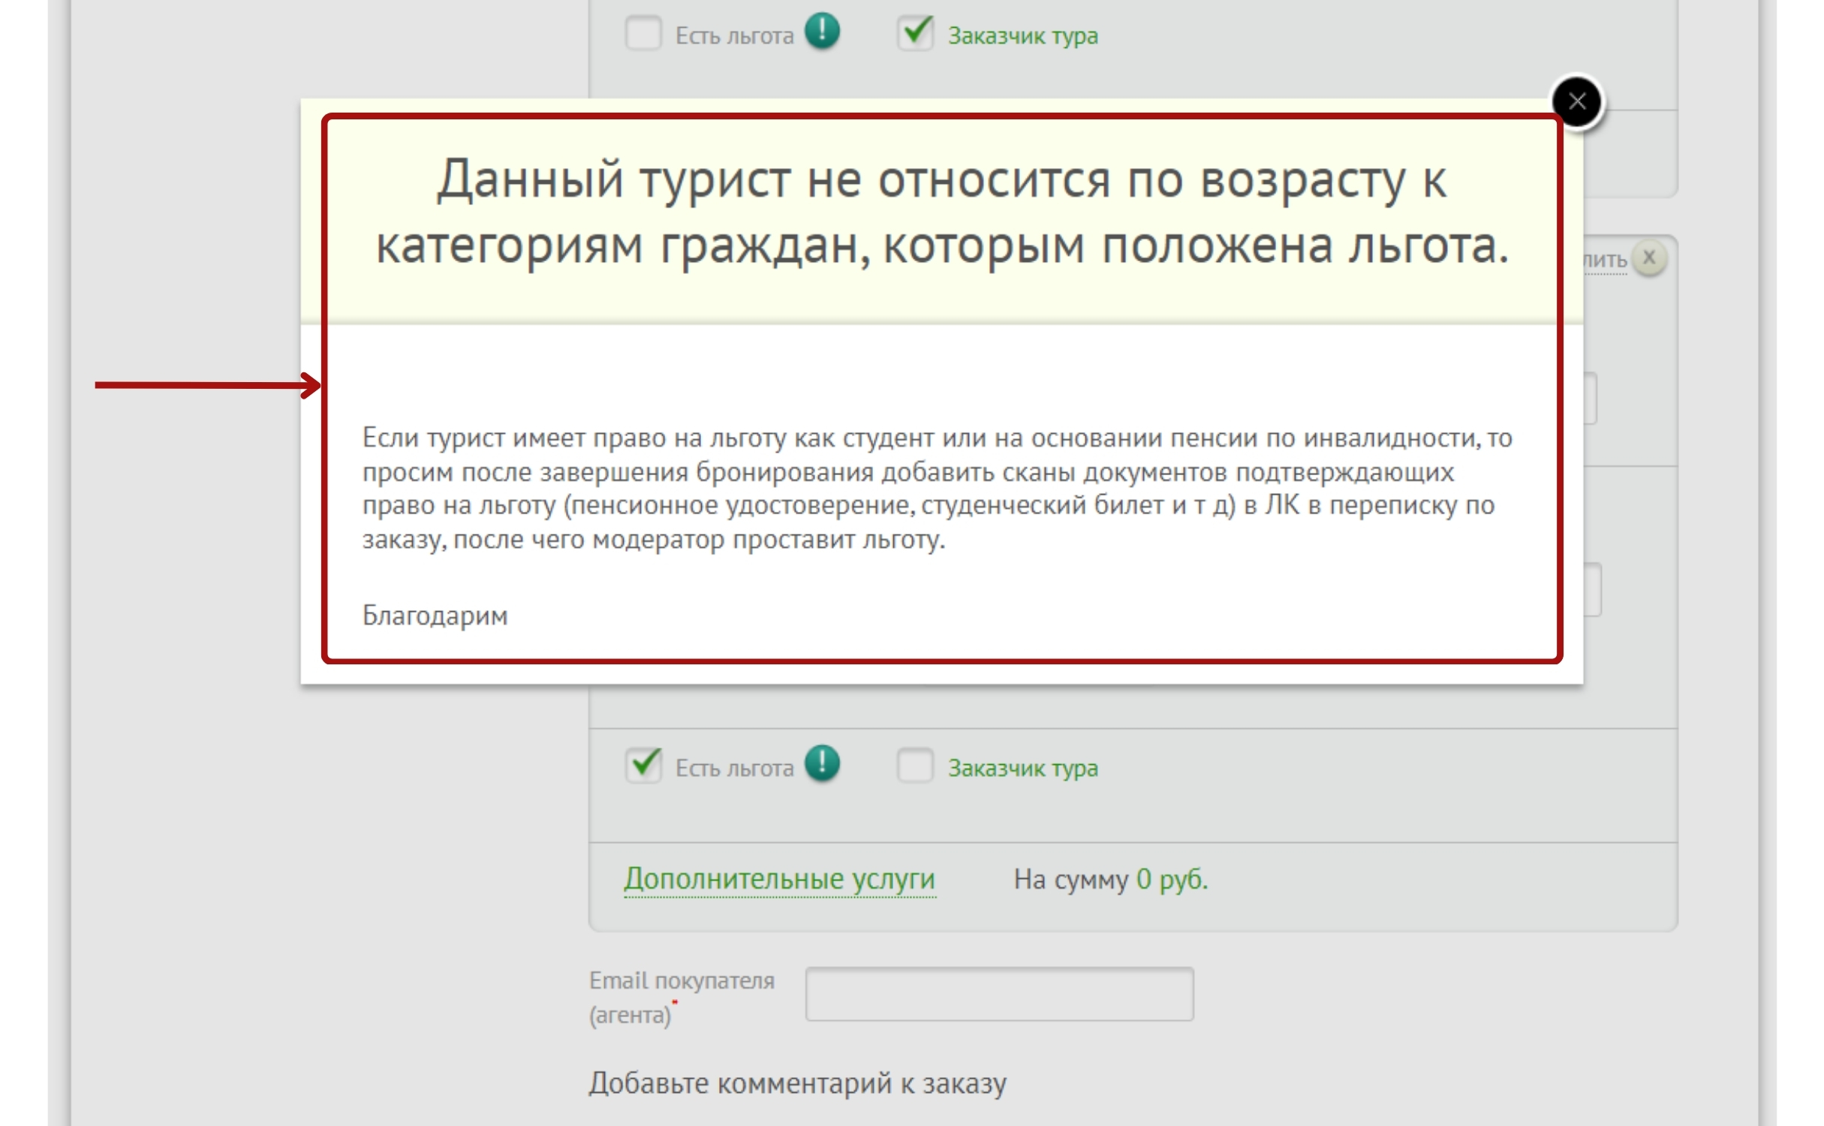Click the 'Благодарим' text in the popup
The image size is (1824, 1126).
coord(435,616)
